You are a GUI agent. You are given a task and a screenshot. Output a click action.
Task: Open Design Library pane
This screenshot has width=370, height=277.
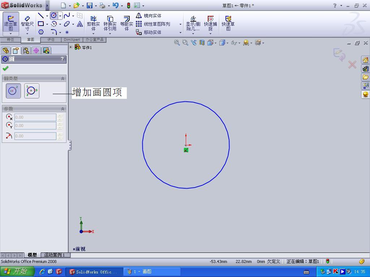tap(365, 69)
